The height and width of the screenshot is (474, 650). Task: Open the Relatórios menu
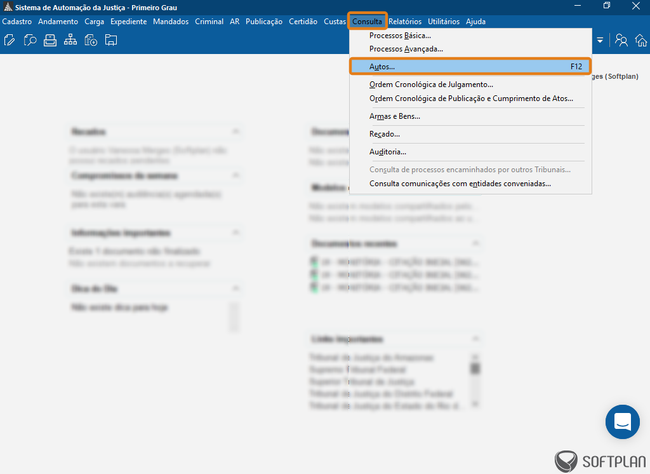[x=404, y=22]
